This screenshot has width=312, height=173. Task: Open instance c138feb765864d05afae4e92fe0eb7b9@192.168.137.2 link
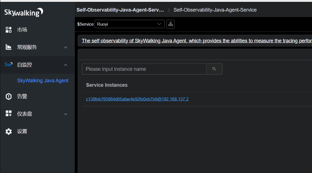[137, 99]
